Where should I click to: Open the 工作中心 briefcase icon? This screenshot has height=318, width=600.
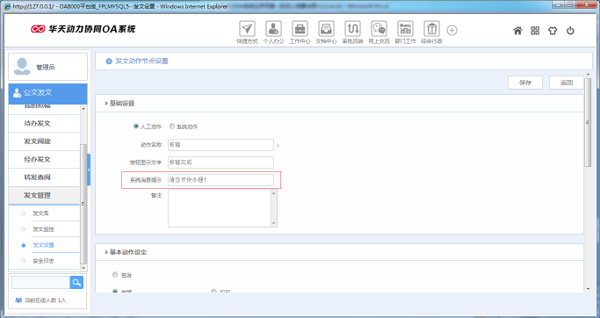tap(300, 29)
